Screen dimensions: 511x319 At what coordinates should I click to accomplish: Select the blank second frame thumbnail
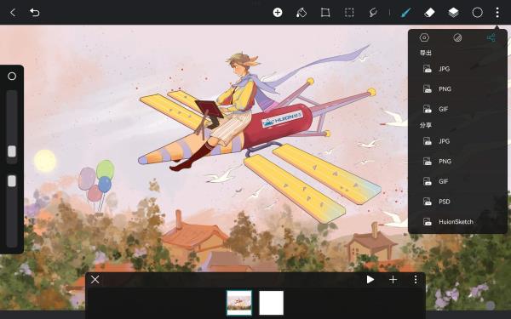[271, 303]
